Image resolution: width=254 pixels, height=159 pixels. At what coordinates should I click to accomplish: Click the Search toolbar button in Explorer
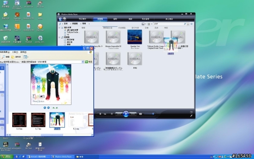point(6,57)
